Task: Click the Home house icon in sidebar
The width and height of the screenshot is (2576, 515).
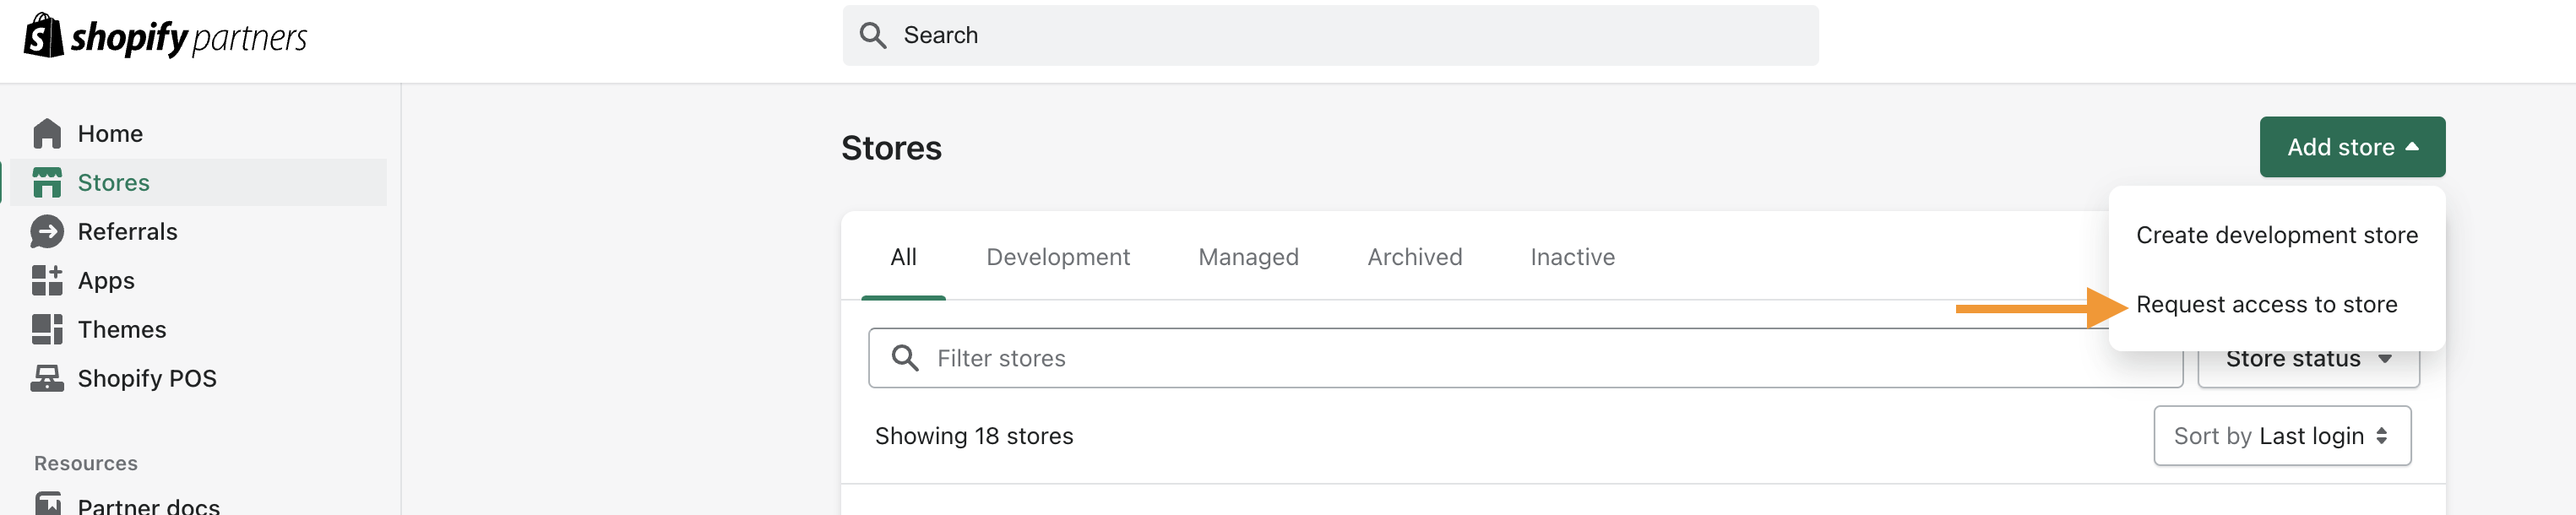Action: point(47,134)
